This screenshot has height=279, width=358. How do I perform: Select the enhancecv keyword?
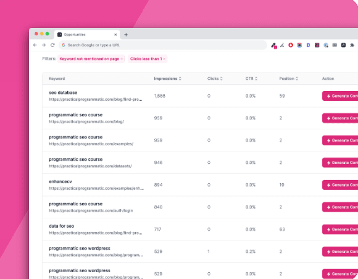(x=60, y=181)
